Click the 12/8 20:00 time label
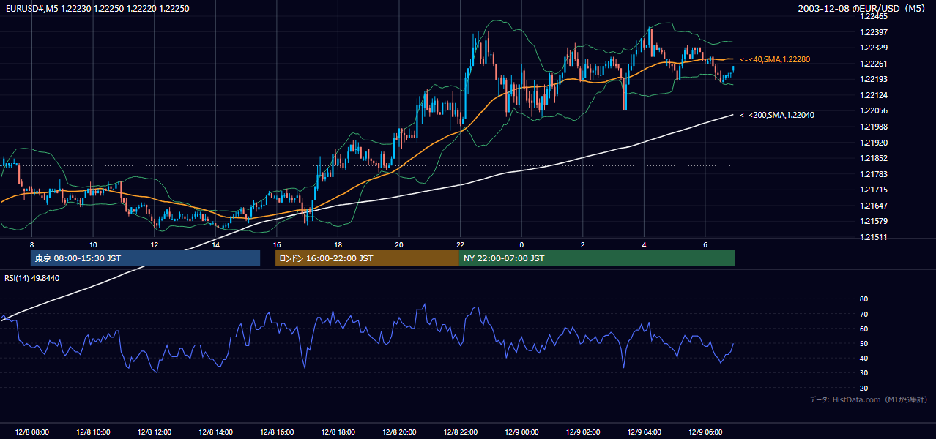936x439 pixels. [x=399, y=432]
